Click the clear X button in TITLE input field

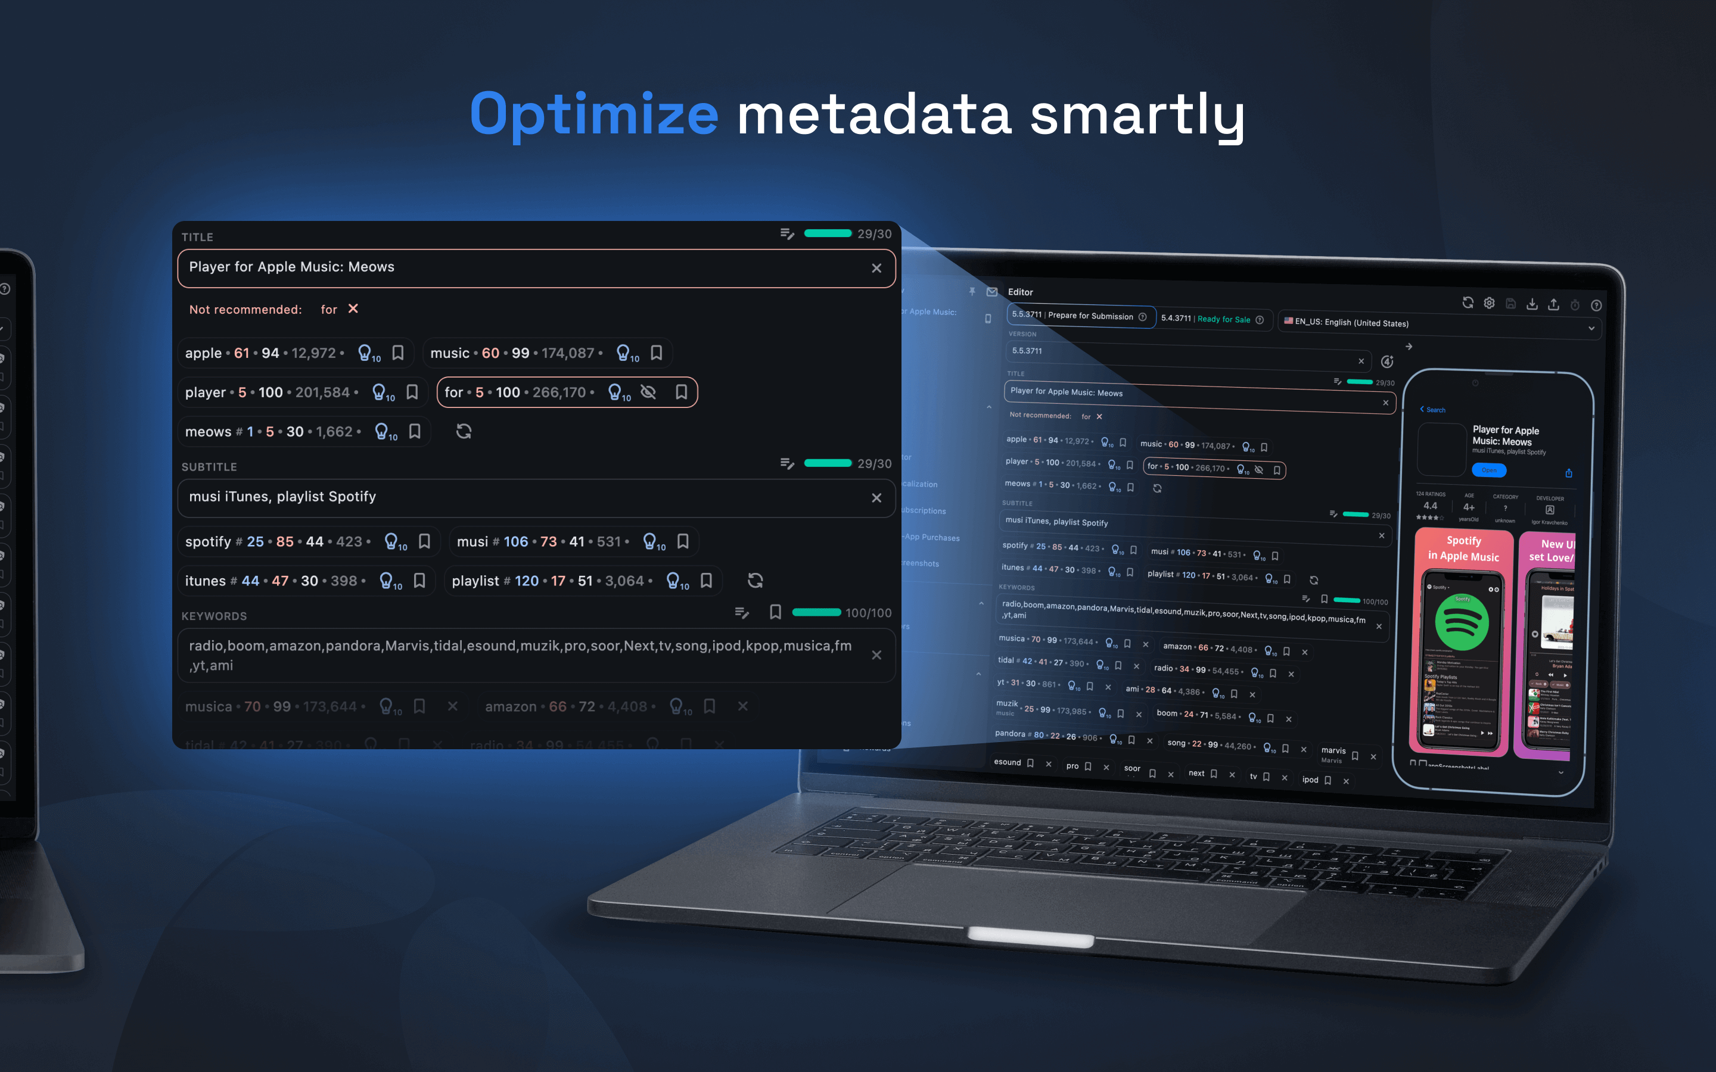coord(877,267)
